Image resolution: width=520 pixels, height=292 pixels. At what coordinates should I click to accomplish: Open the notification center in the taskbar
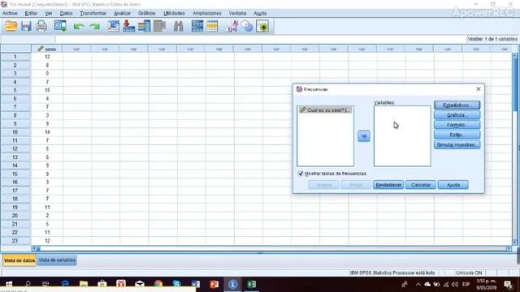click(508, 285)
